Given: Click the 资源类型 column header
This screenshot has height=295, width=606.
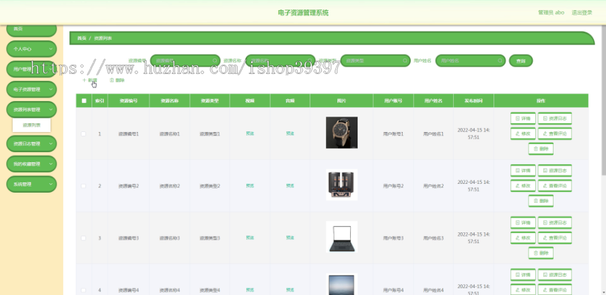Looking at the screenshot, I should pos(209,100).
